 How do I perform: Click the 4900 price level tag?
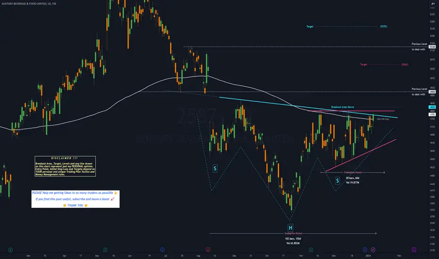[x=432, y=92]
